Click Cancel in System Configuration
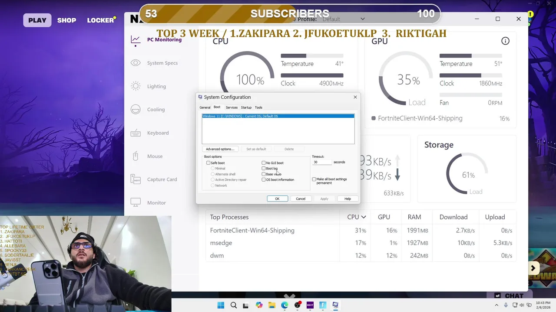This screenshot has width=556, height=312. tap(301, 199)
